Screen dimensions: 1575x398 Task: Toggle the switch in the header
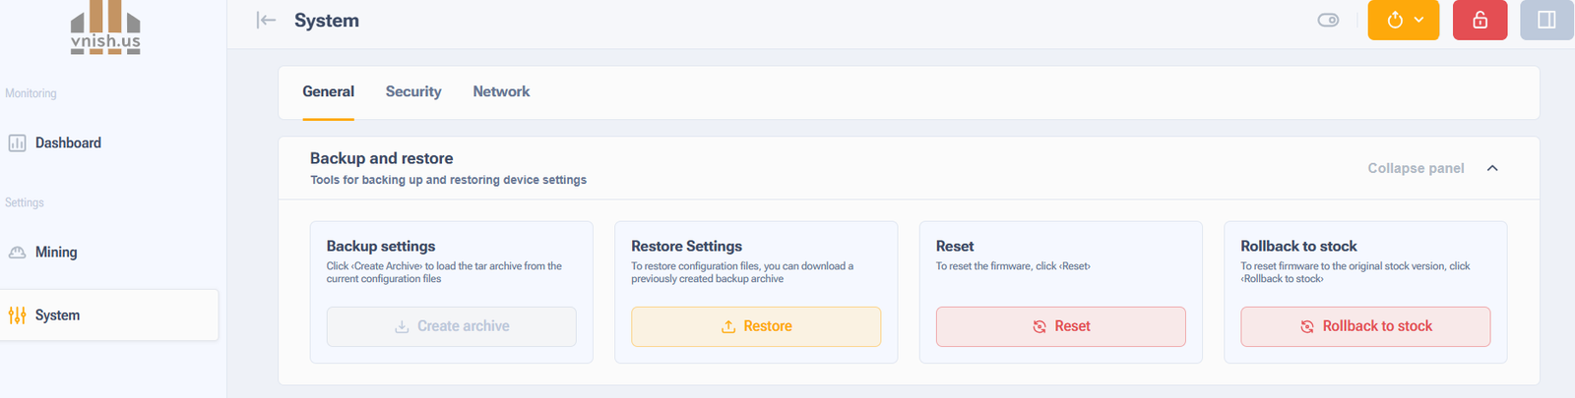[1328, 20]
